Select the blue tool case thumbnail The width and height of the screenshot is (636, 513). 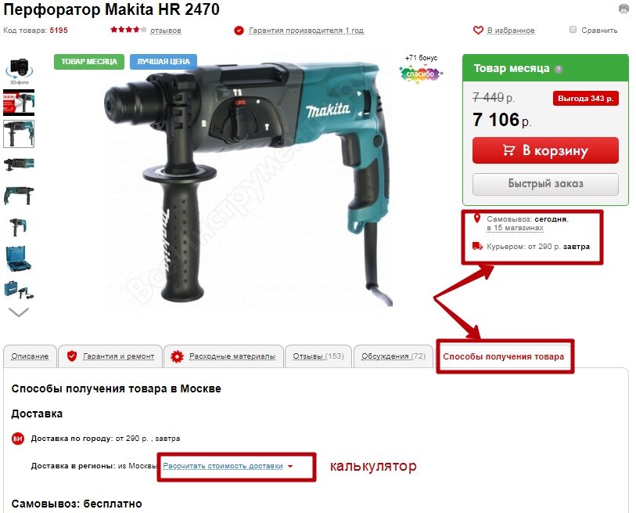coord(19,258)
